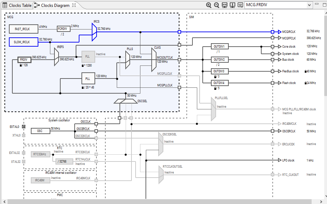This screenshot has width=327, height=204.
Task: Select the PLLFLLSEL multiplexer
Action: (x=213, y=109)
